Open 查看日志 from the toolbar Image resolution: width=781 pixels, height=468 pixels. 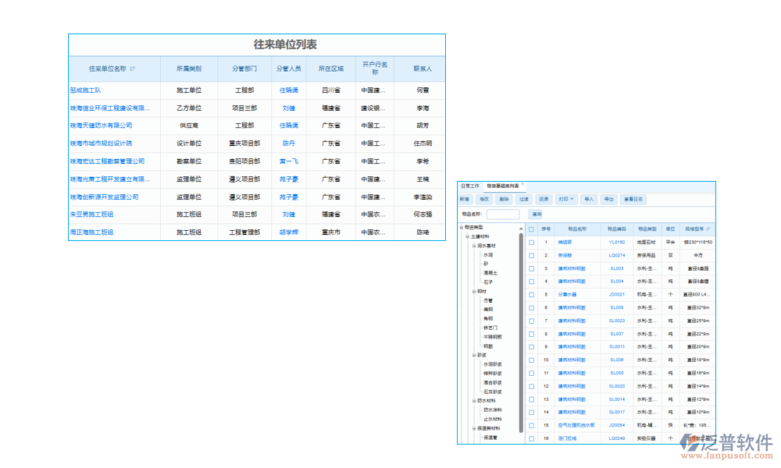634,200
